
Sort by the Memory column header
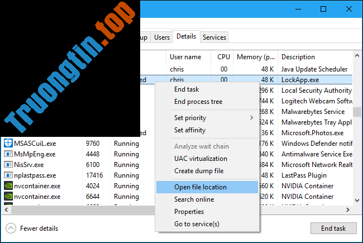(x=256, y=57)
